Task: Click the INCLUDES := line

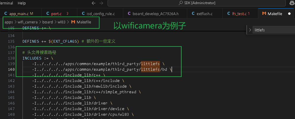Action: point(38,58)
